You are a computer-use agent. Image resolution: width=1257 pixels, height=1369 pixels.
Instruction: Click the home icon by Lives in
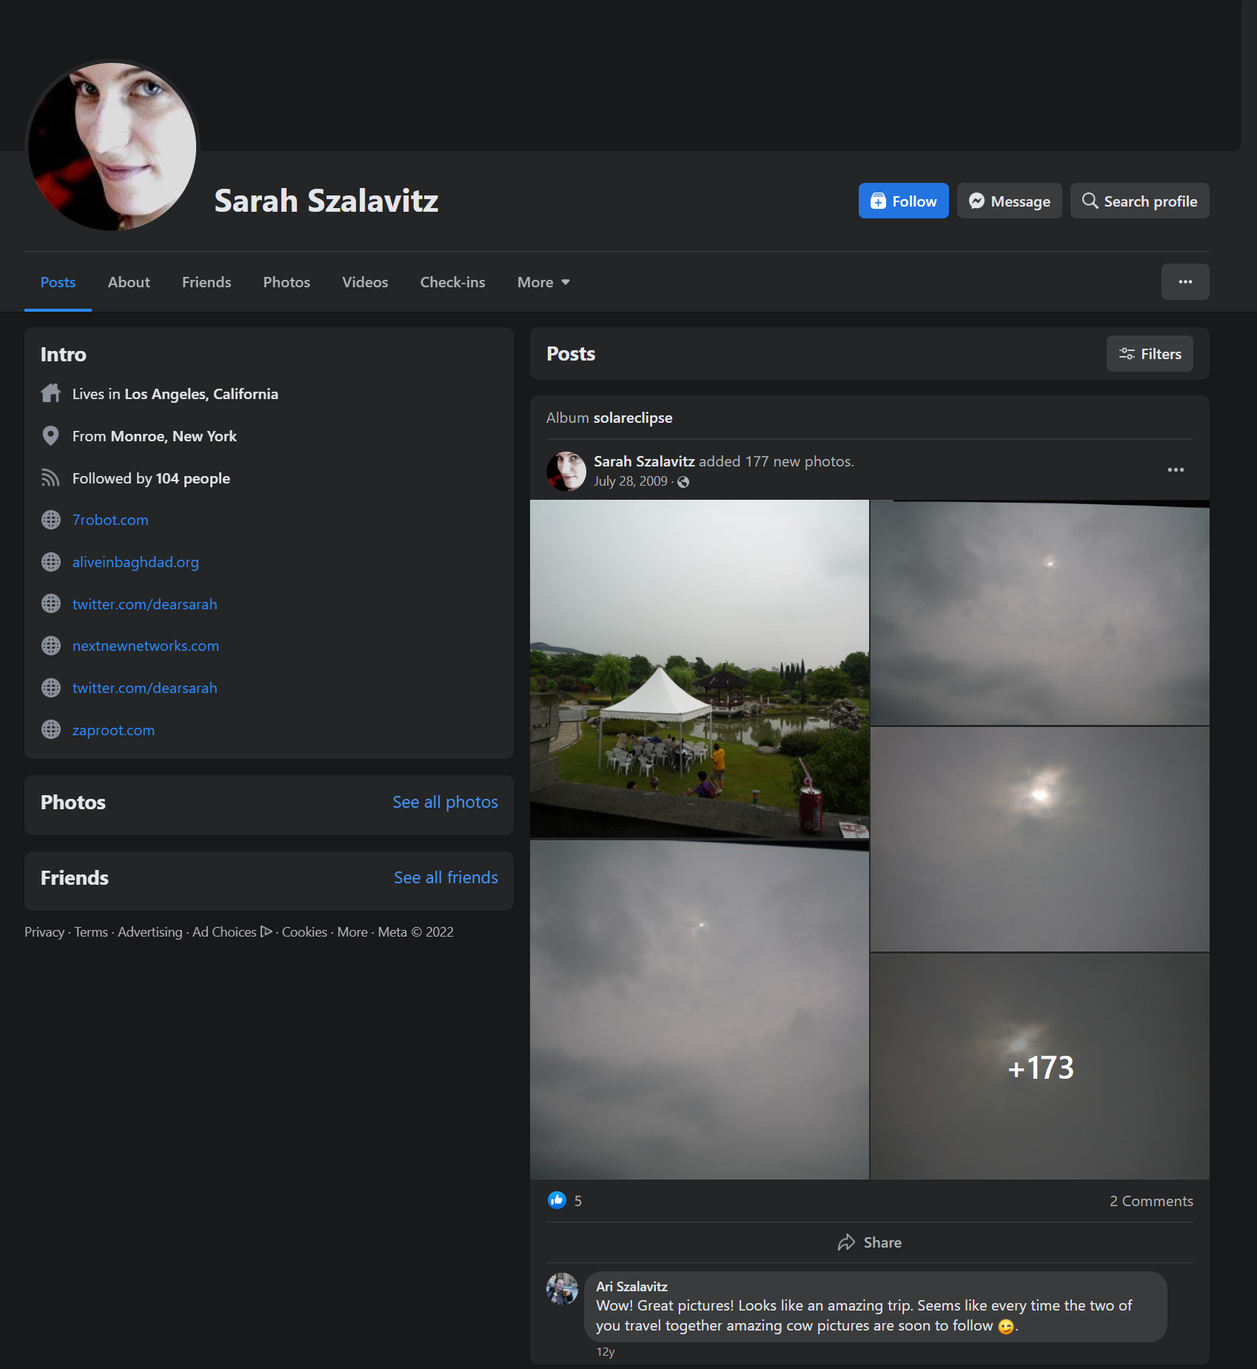coord(50,393)
